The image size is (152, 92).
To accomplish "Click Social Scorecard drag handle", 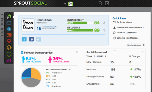I will tap(115, 50).
